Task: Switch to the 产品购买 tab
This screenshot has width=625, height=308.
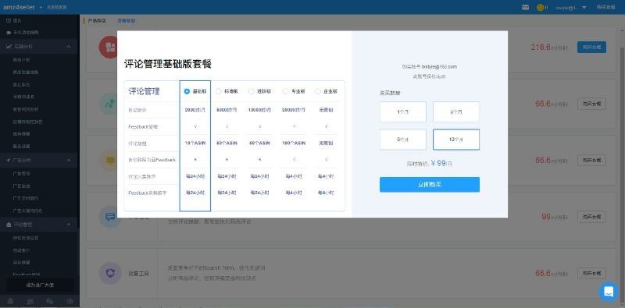Action: click(x=97, y=21)
